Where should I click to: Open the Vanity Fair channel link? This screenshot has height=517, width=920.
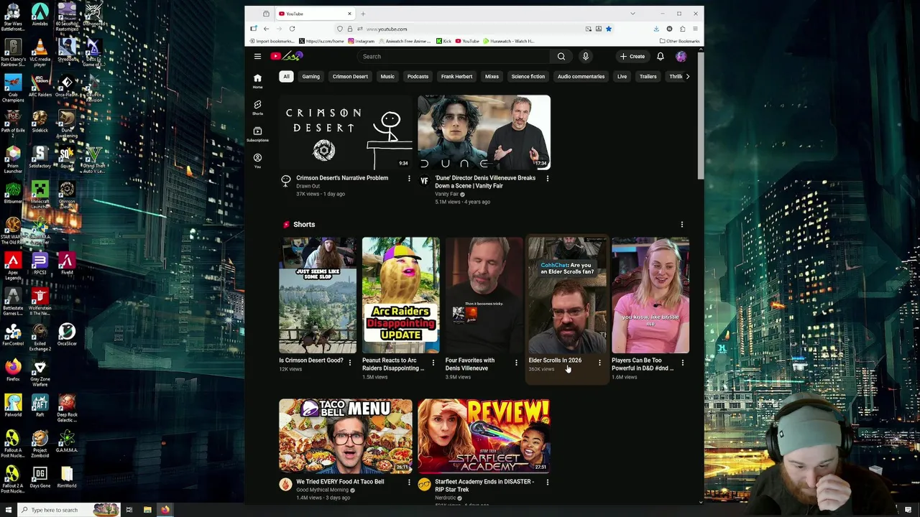click(x=446, y=194)
